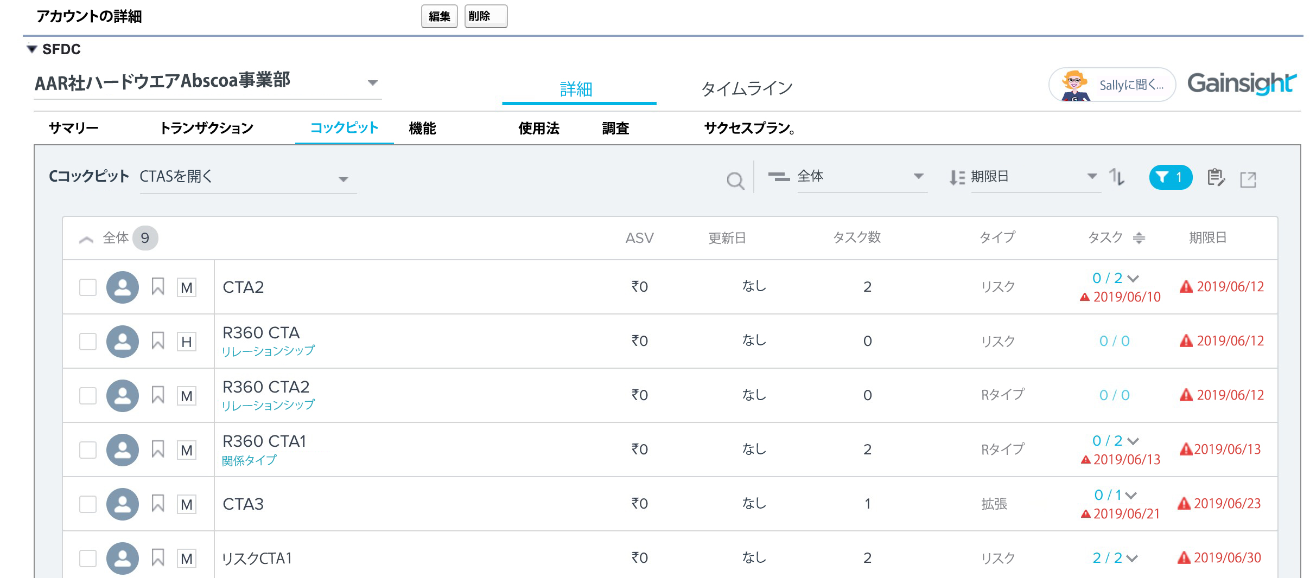Open the 調査 tab
Image resolution: width=1310 pixels, height=578 pixels.
click(x=616, y=129)
